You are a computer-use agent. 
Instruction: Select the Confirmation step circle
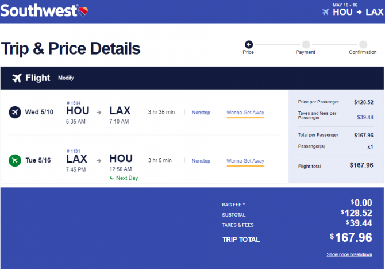[x=363, y=44]
